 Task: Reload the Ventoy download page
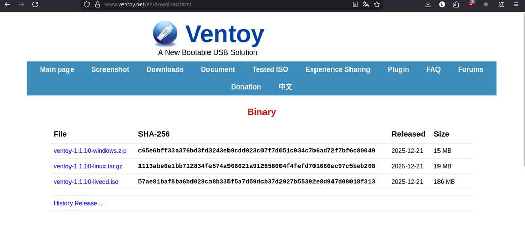[35, 4]
